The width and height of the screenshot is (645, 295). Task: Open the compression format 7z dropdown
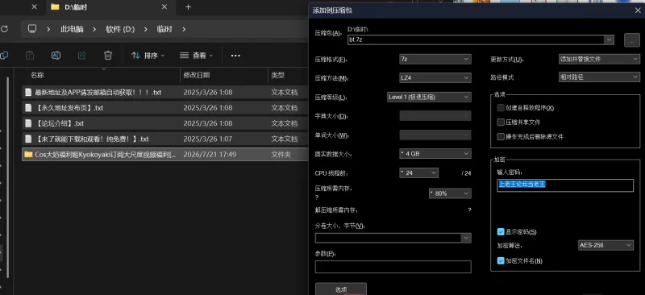coord(435,60)
